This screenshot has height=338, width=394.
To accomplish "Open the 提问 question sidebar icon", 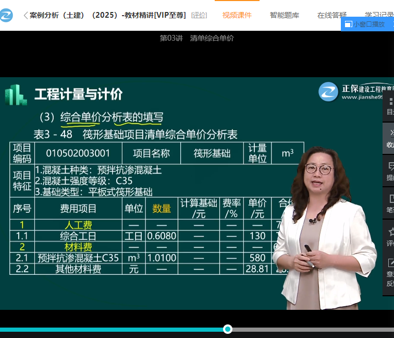I will pyautogui.click(x=390, y=171).
